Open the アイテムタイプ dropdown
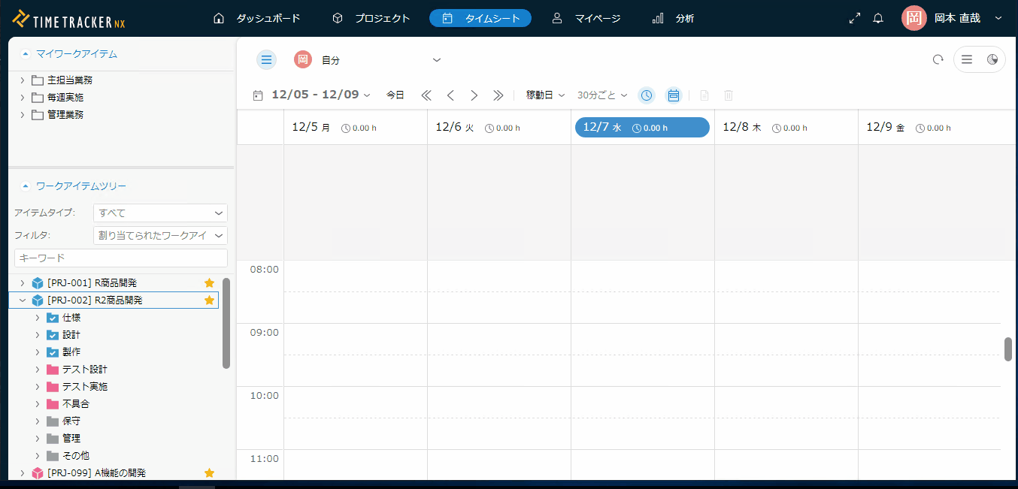 (x=160, y=213)
